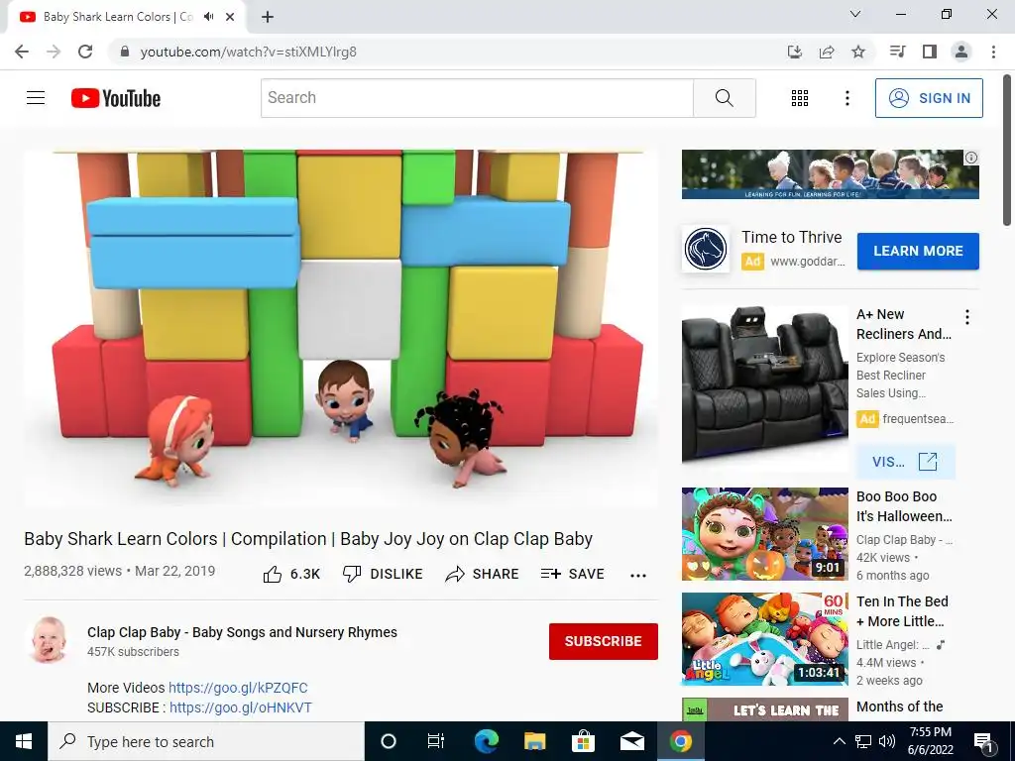This screenshot has width=1015, height=761.
Task: Click the install app icon in address bar
Action: point(795,52)
